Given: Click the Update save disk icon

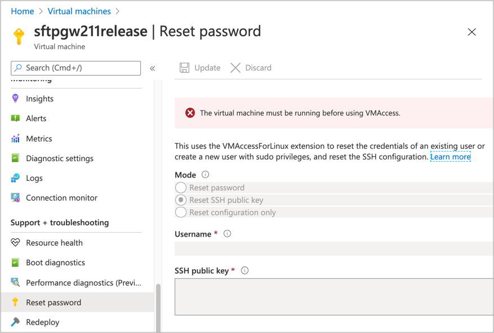Looking at the screenshot, I should [x=184, y=68].
